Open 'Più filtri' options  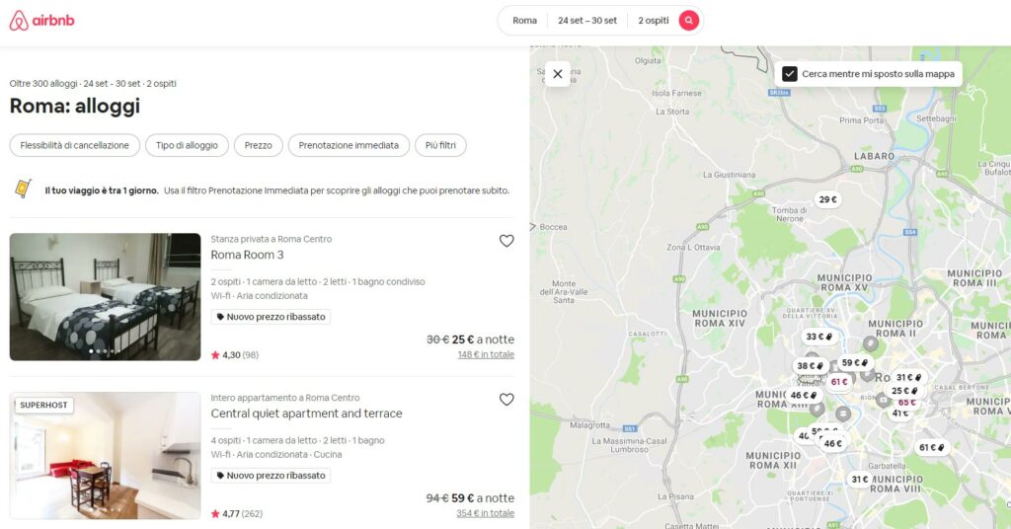(440, 145)
